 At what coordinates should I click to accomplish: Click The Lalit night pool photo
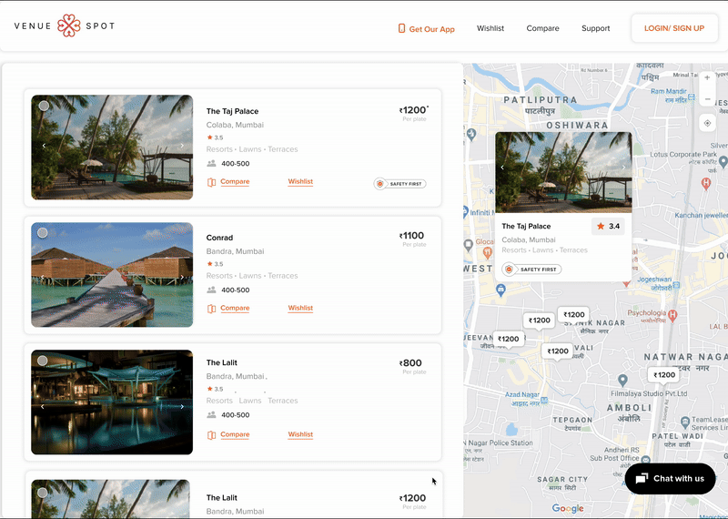[x=112, y=402]
